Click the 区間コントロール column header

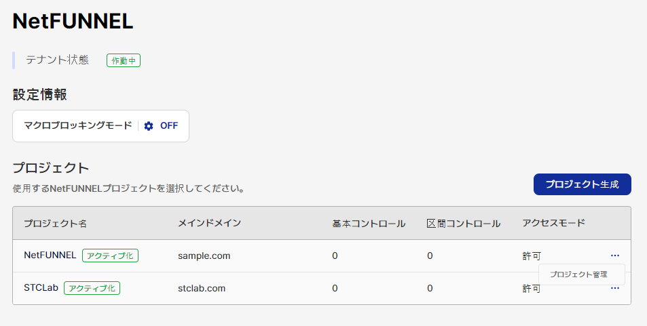tap(464, 224)
